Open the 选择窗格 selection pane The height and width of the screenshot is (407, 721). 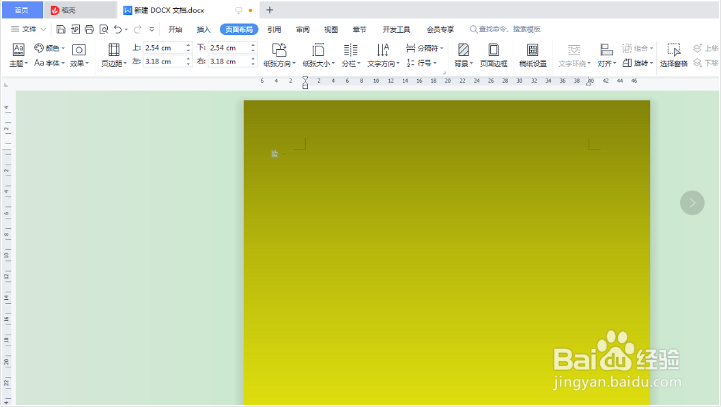[x=674, y=55]
